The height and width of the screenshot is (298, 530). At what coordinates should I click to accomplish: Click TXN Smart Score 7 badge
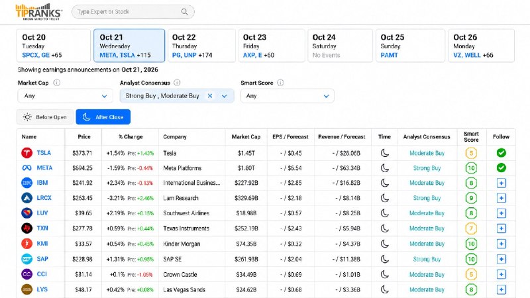pos(471,228)
